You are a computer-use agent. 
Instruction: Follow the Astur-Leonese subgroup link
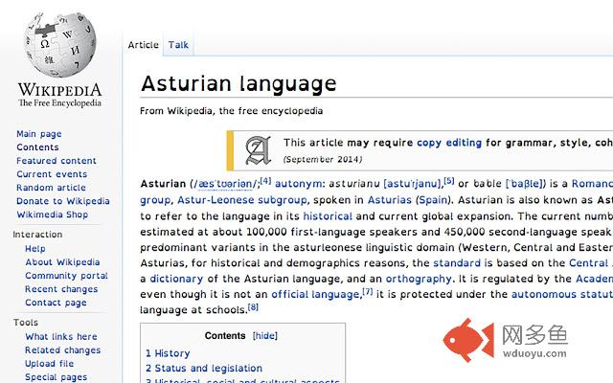tap(242, 200)
